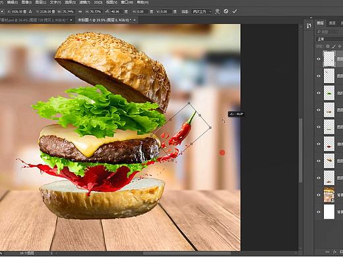Hide the blurred restaurant background layer
This screenshot has width=343, height=257.
(319, 195)
